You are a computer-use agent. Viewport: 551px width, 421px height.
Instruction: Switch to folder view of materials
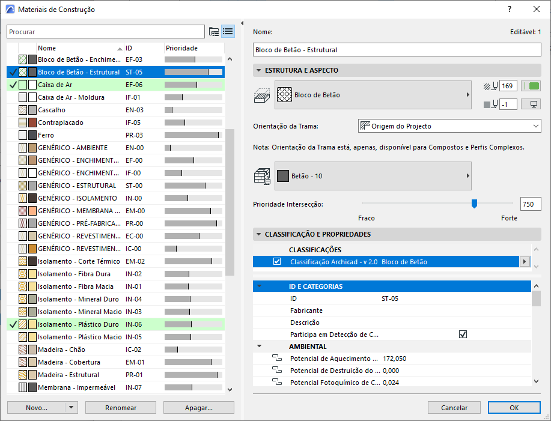coord(214,32)
